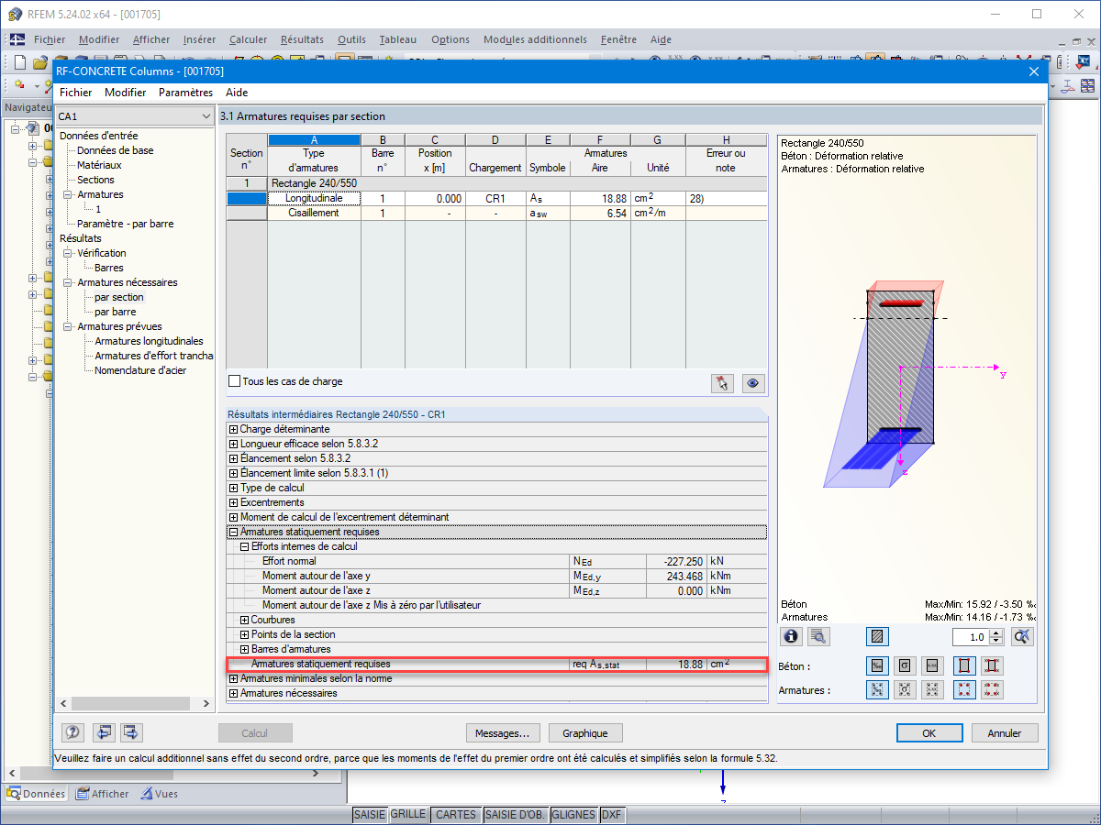
Task: Open Tableau menu in RFEM main window
Action: point(397,39)
